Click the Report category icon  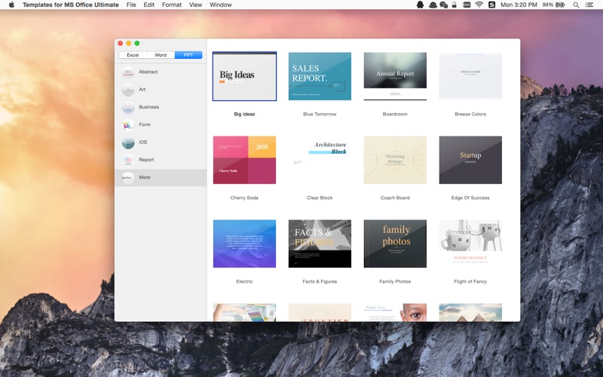coord(128,160)
